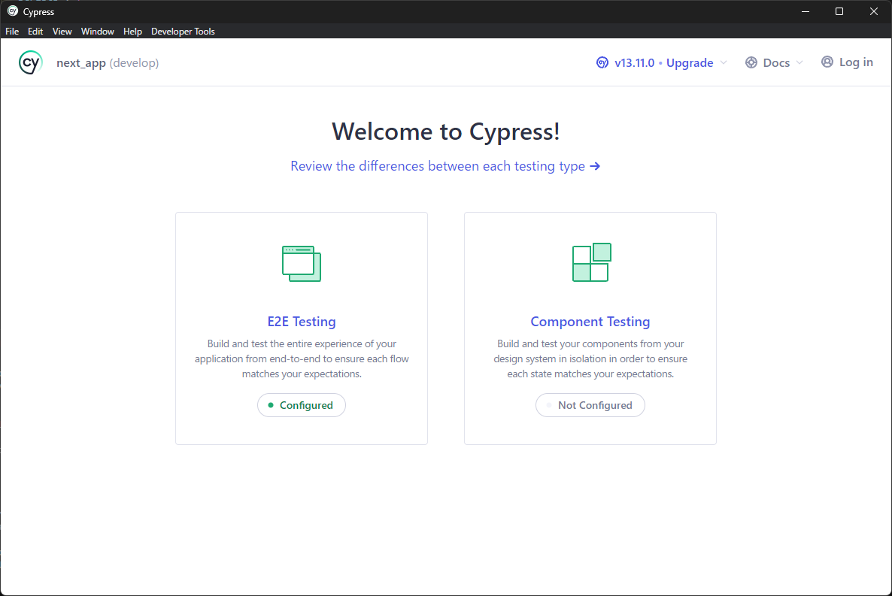This screenshot has height=596, width=892.
Task: Click the next_app project name
Action: tap(80, 63)
